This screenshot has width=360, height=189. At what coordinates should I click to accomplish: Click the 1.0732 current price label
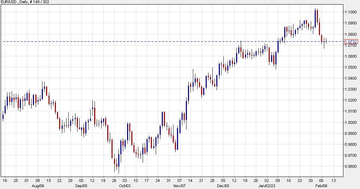coord(351,42)
